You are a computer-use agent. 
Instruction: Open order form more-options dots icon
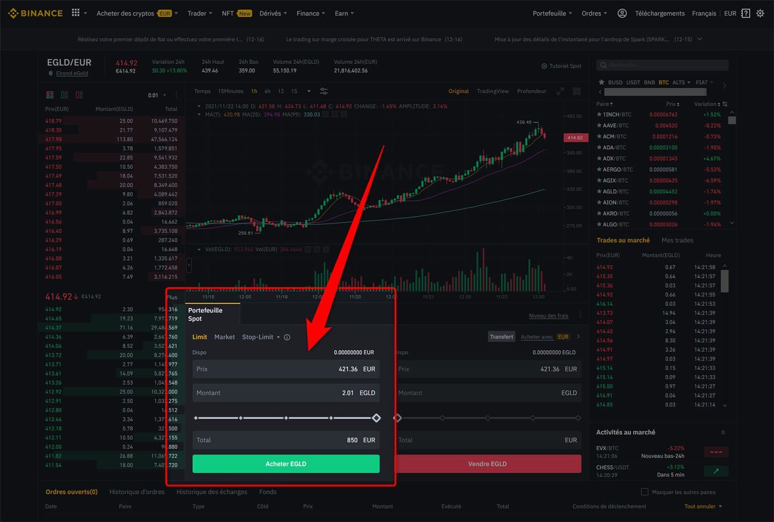click(580, 315)
